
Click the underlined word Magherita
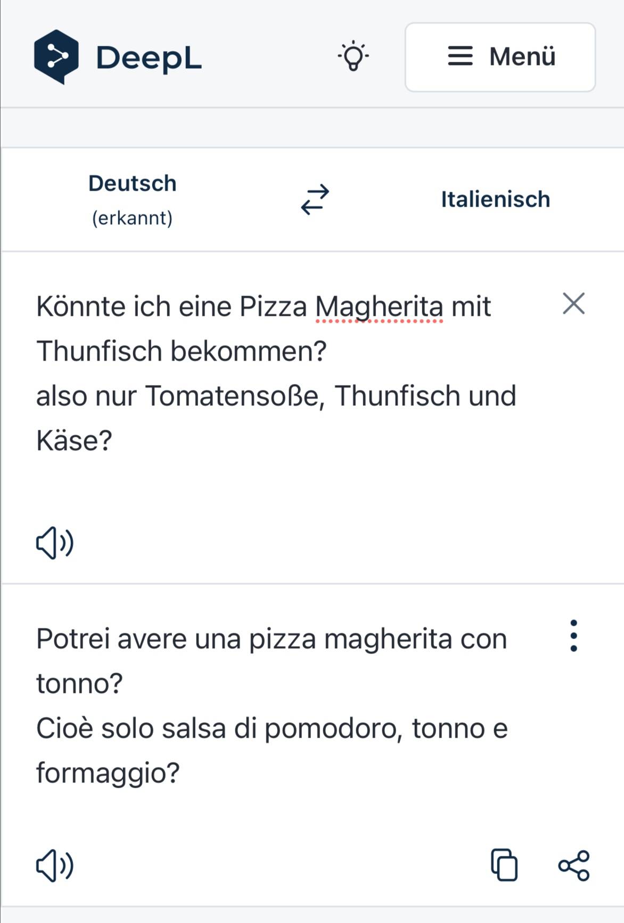point(379,307)
